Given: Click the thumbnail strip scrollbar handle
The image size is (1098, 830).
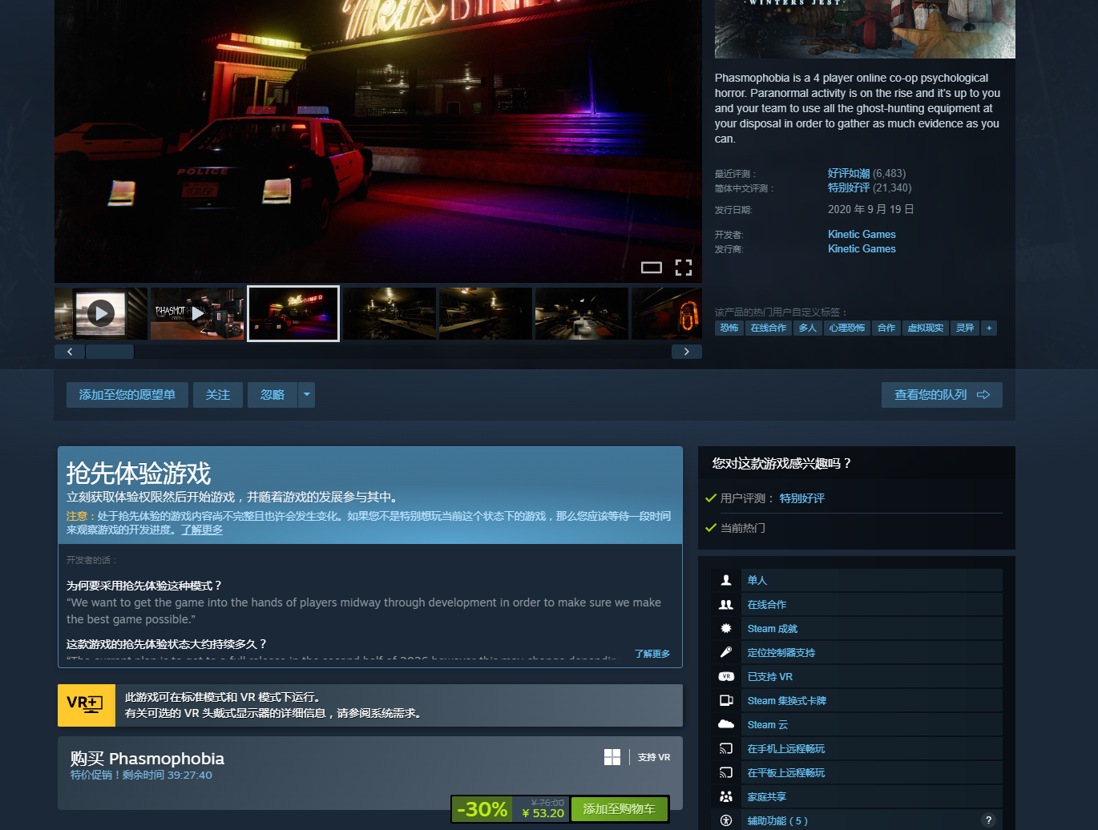Looking at the screenshot, I should click(x=110, y=352).
